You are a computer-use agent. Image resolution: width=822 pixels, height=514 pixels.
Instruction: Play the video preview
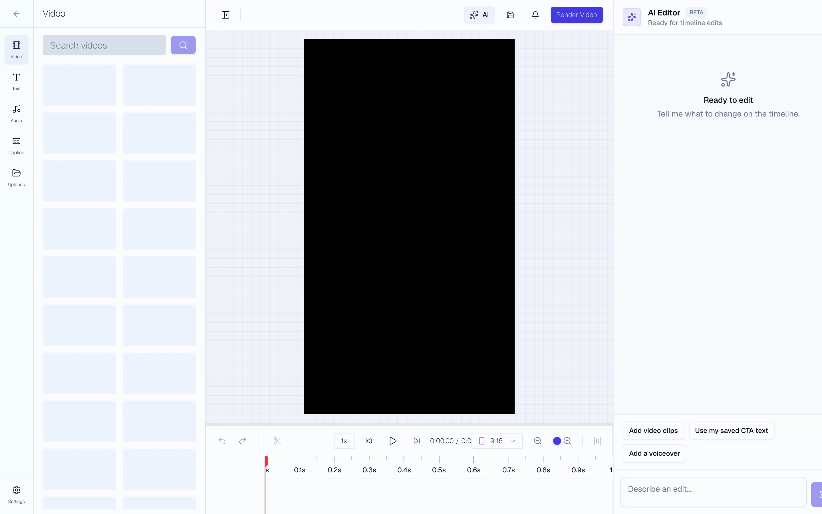point(393,441)
